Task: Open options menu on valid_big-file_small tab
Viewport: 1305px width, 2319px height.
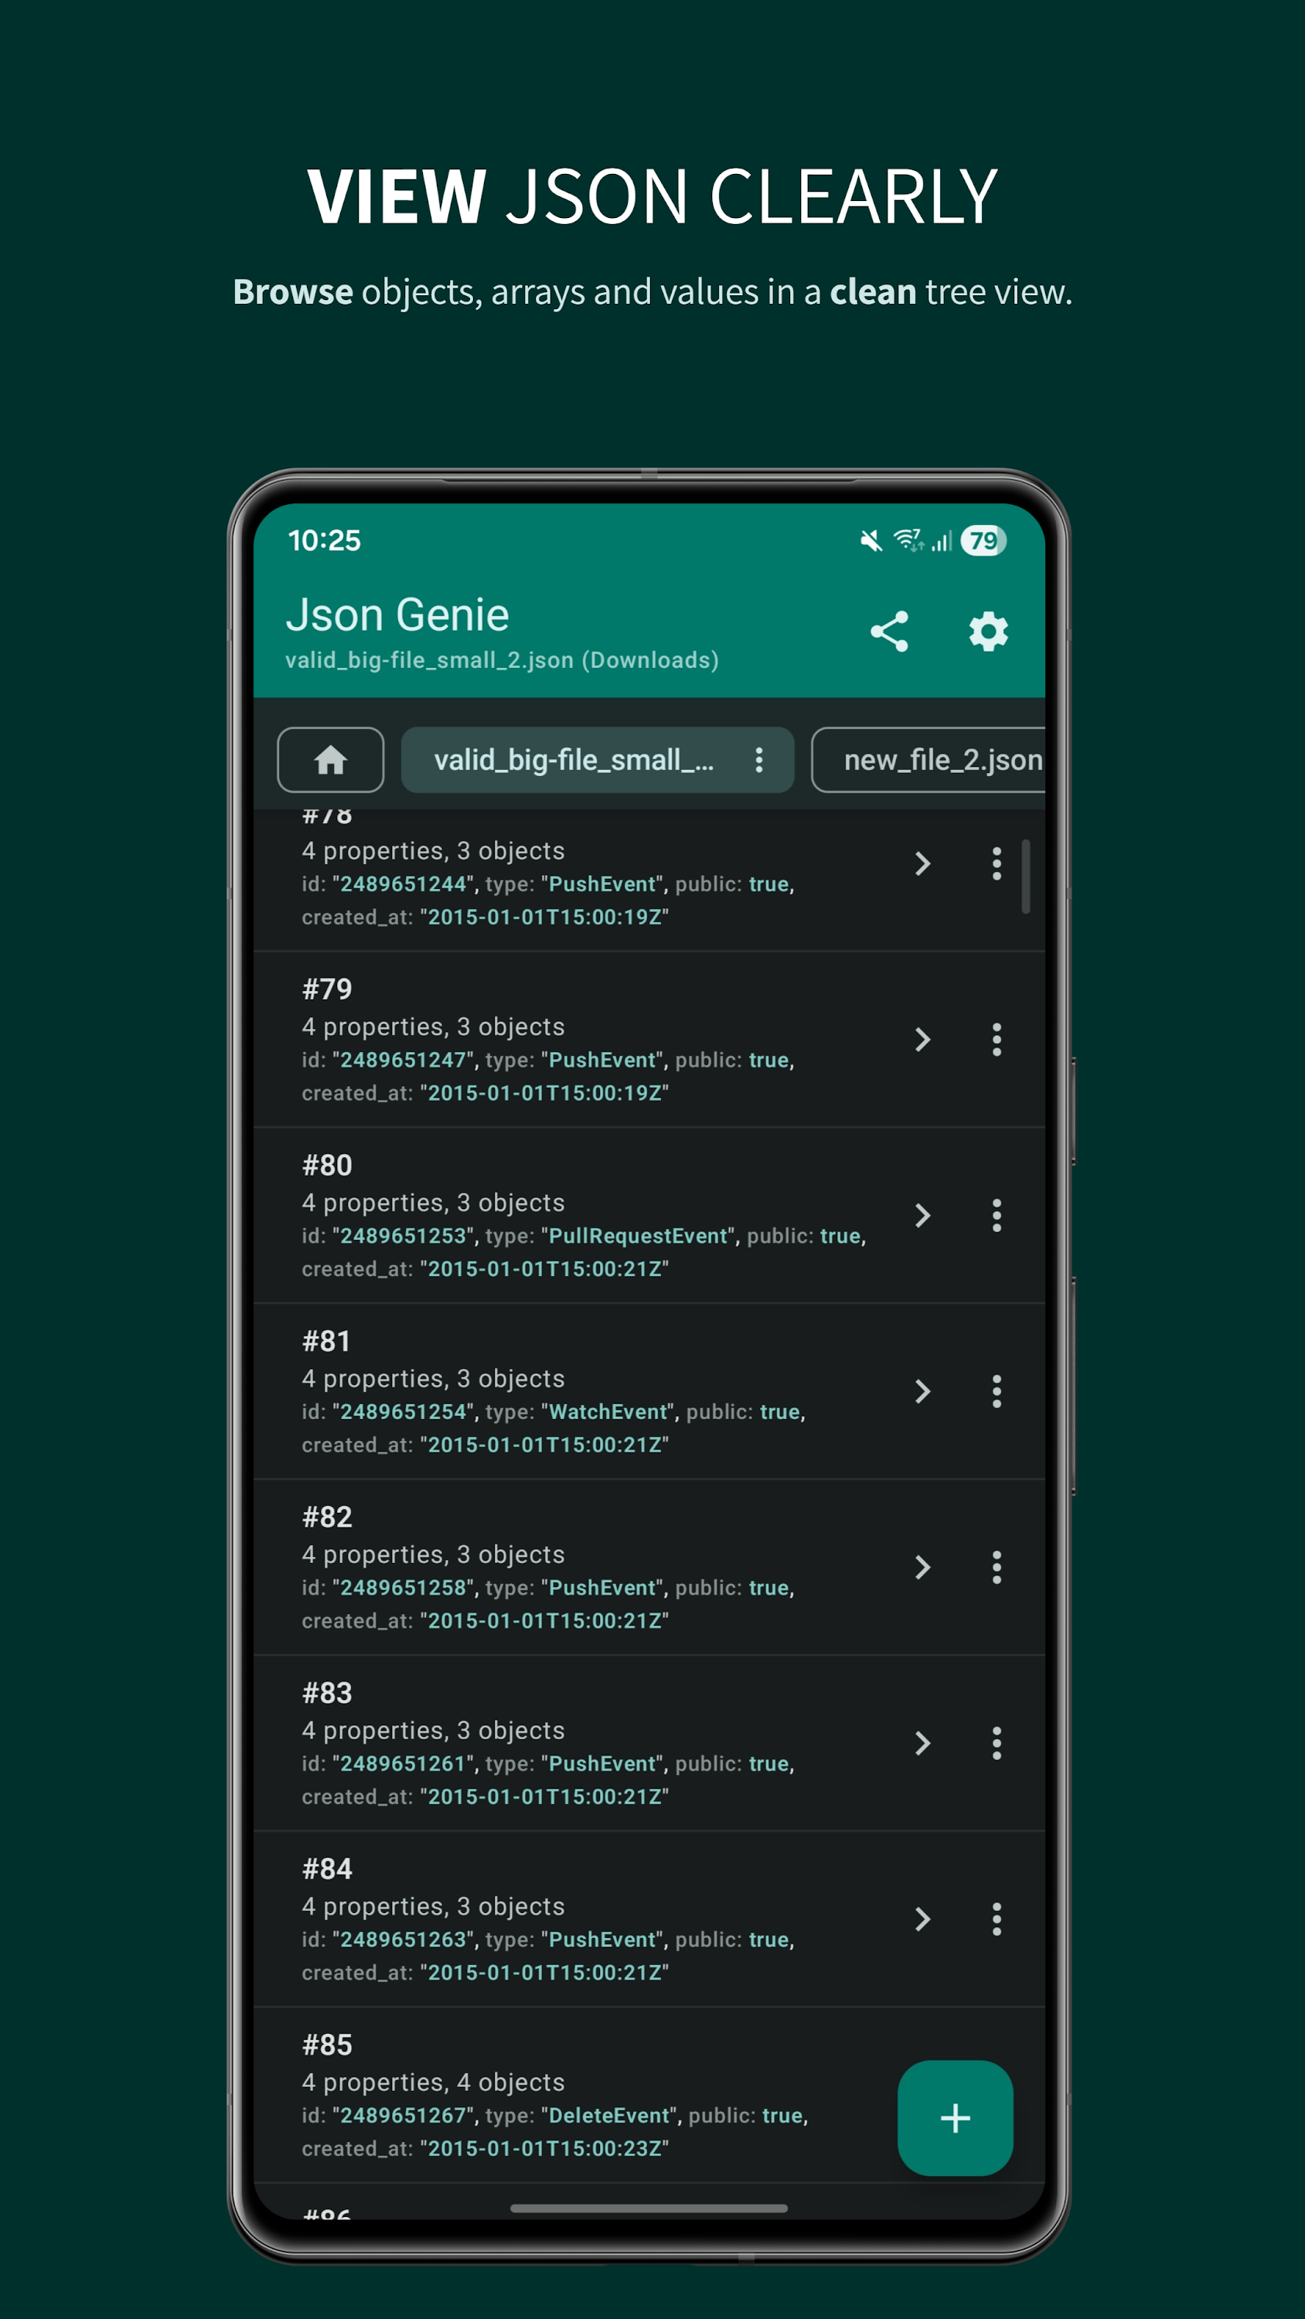Action: 759,760
